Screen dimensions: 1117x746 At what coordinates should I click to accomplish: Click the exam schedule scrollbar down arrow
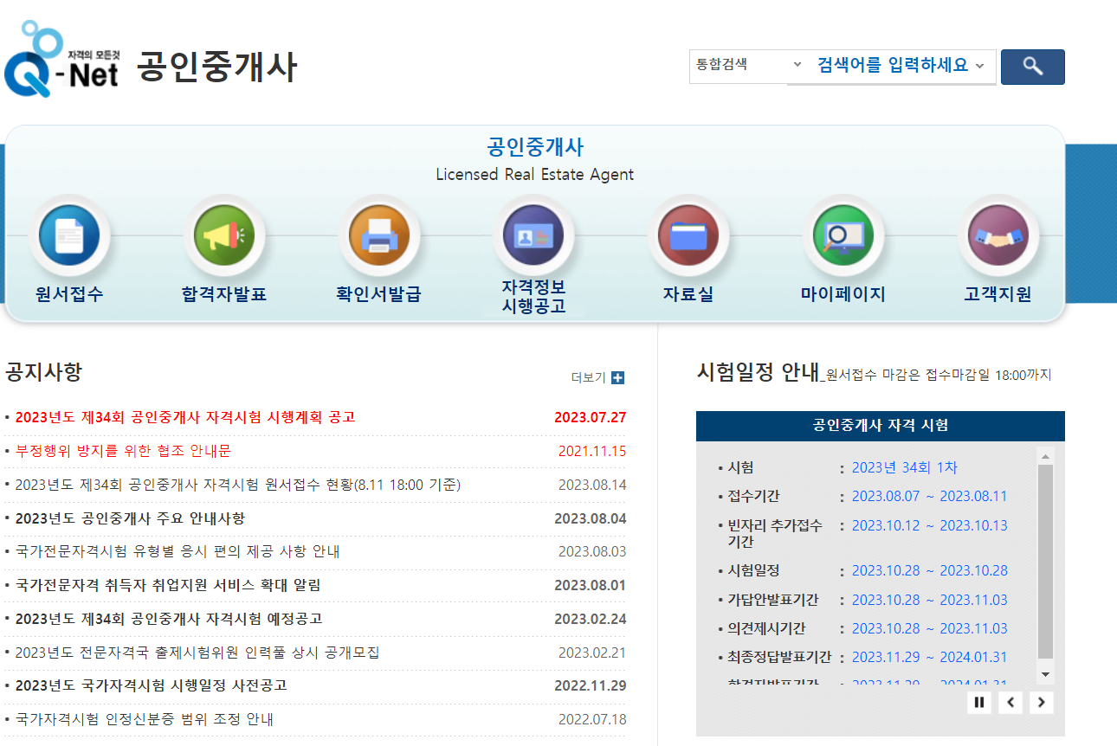click(x=1045, y=674)
